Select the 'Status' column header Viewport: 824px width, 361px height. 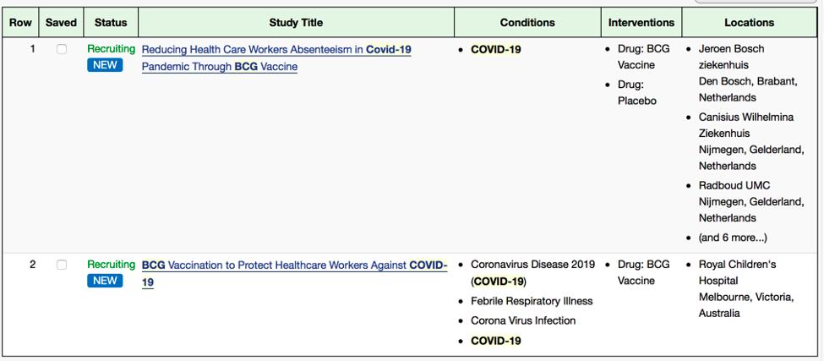coord(111,23)
